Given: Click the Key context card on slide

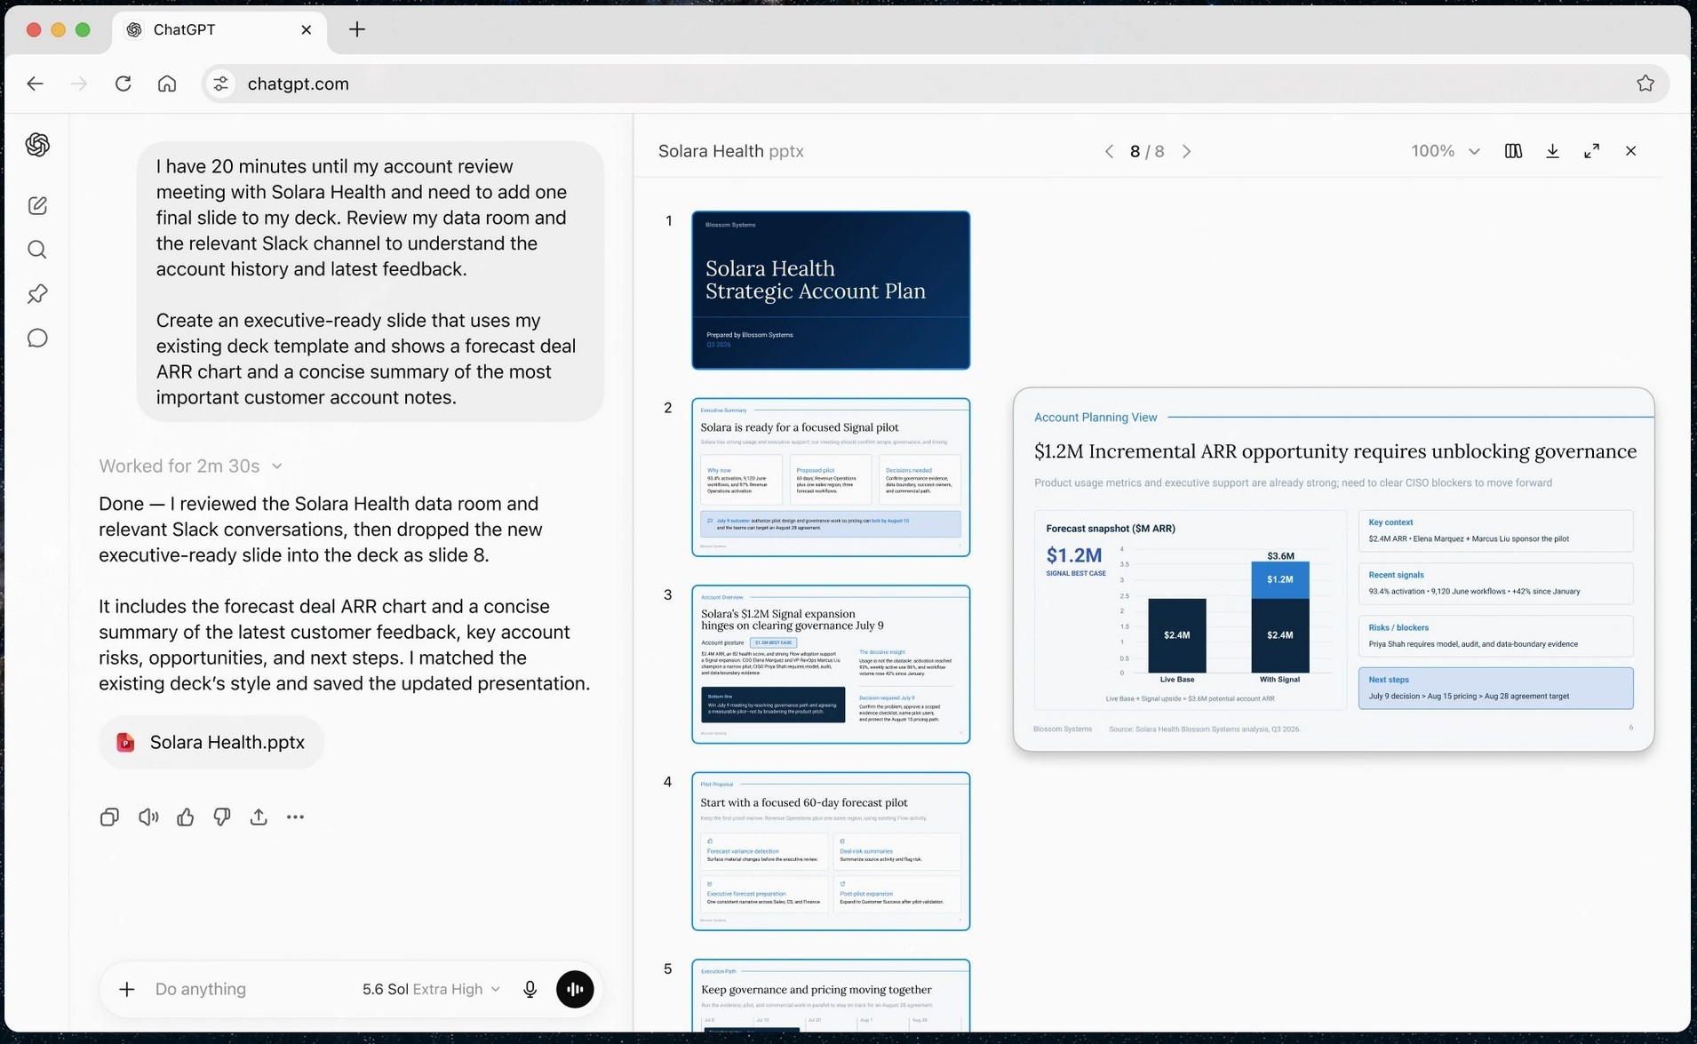Looking at the screenshot, I should [1495, 530].
